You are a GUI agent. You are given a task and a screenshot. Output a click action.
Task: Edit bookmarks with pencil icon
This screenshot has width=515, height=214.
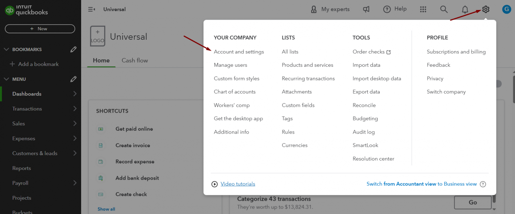click(73, 49)
